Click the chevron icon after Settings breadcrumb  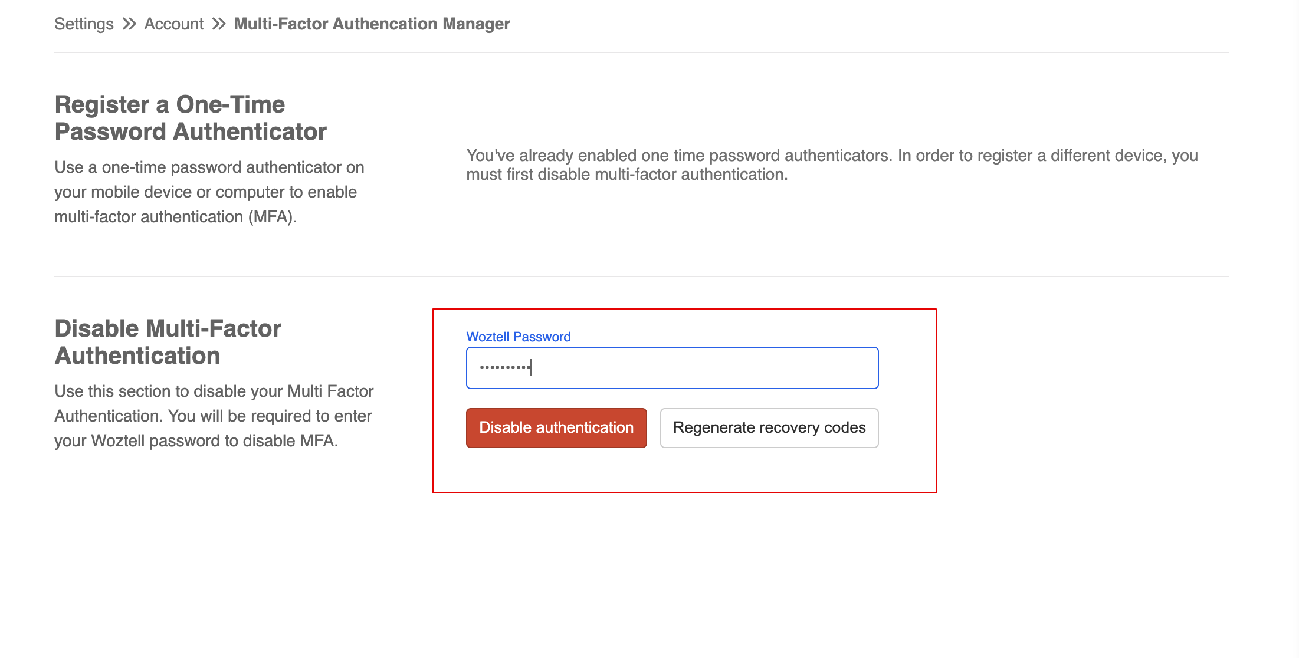pyautogui.click(x=130, y=24)
